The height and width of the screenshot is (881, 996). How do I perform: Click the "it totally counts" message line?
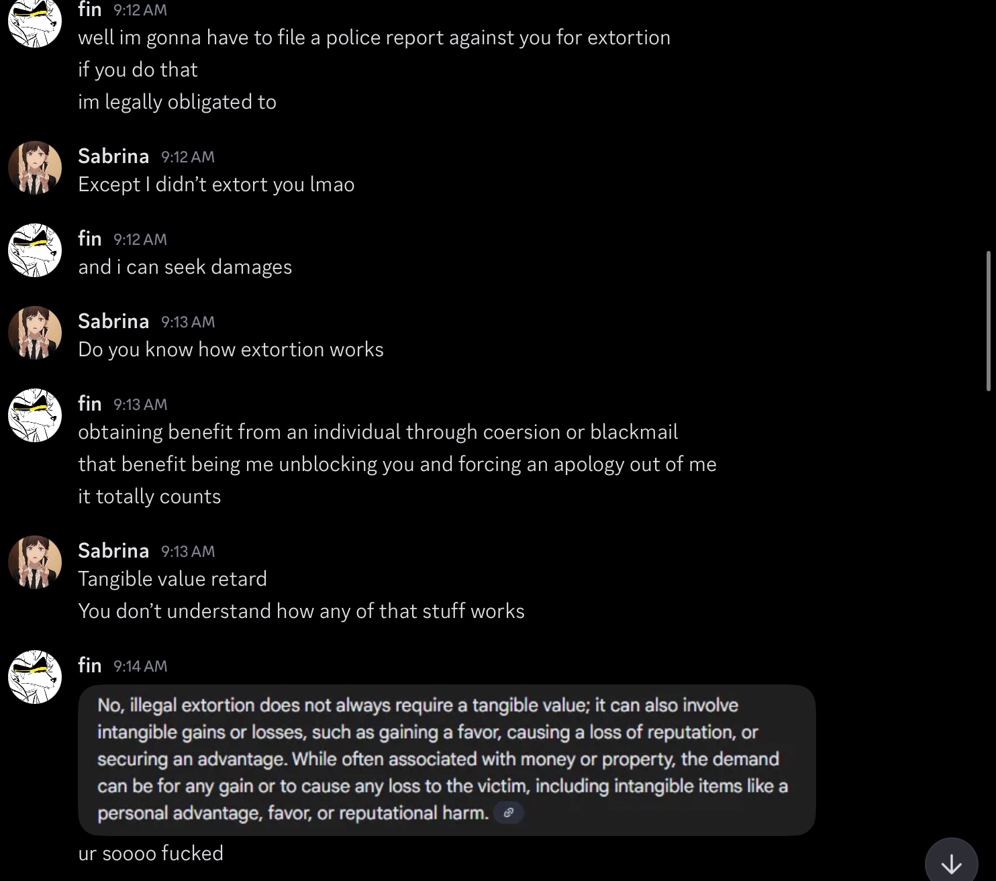(150, 497)
